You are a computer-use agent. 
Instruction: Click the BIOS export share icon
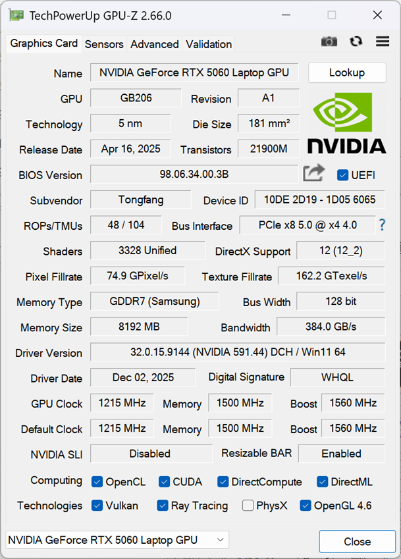(313, 173)
